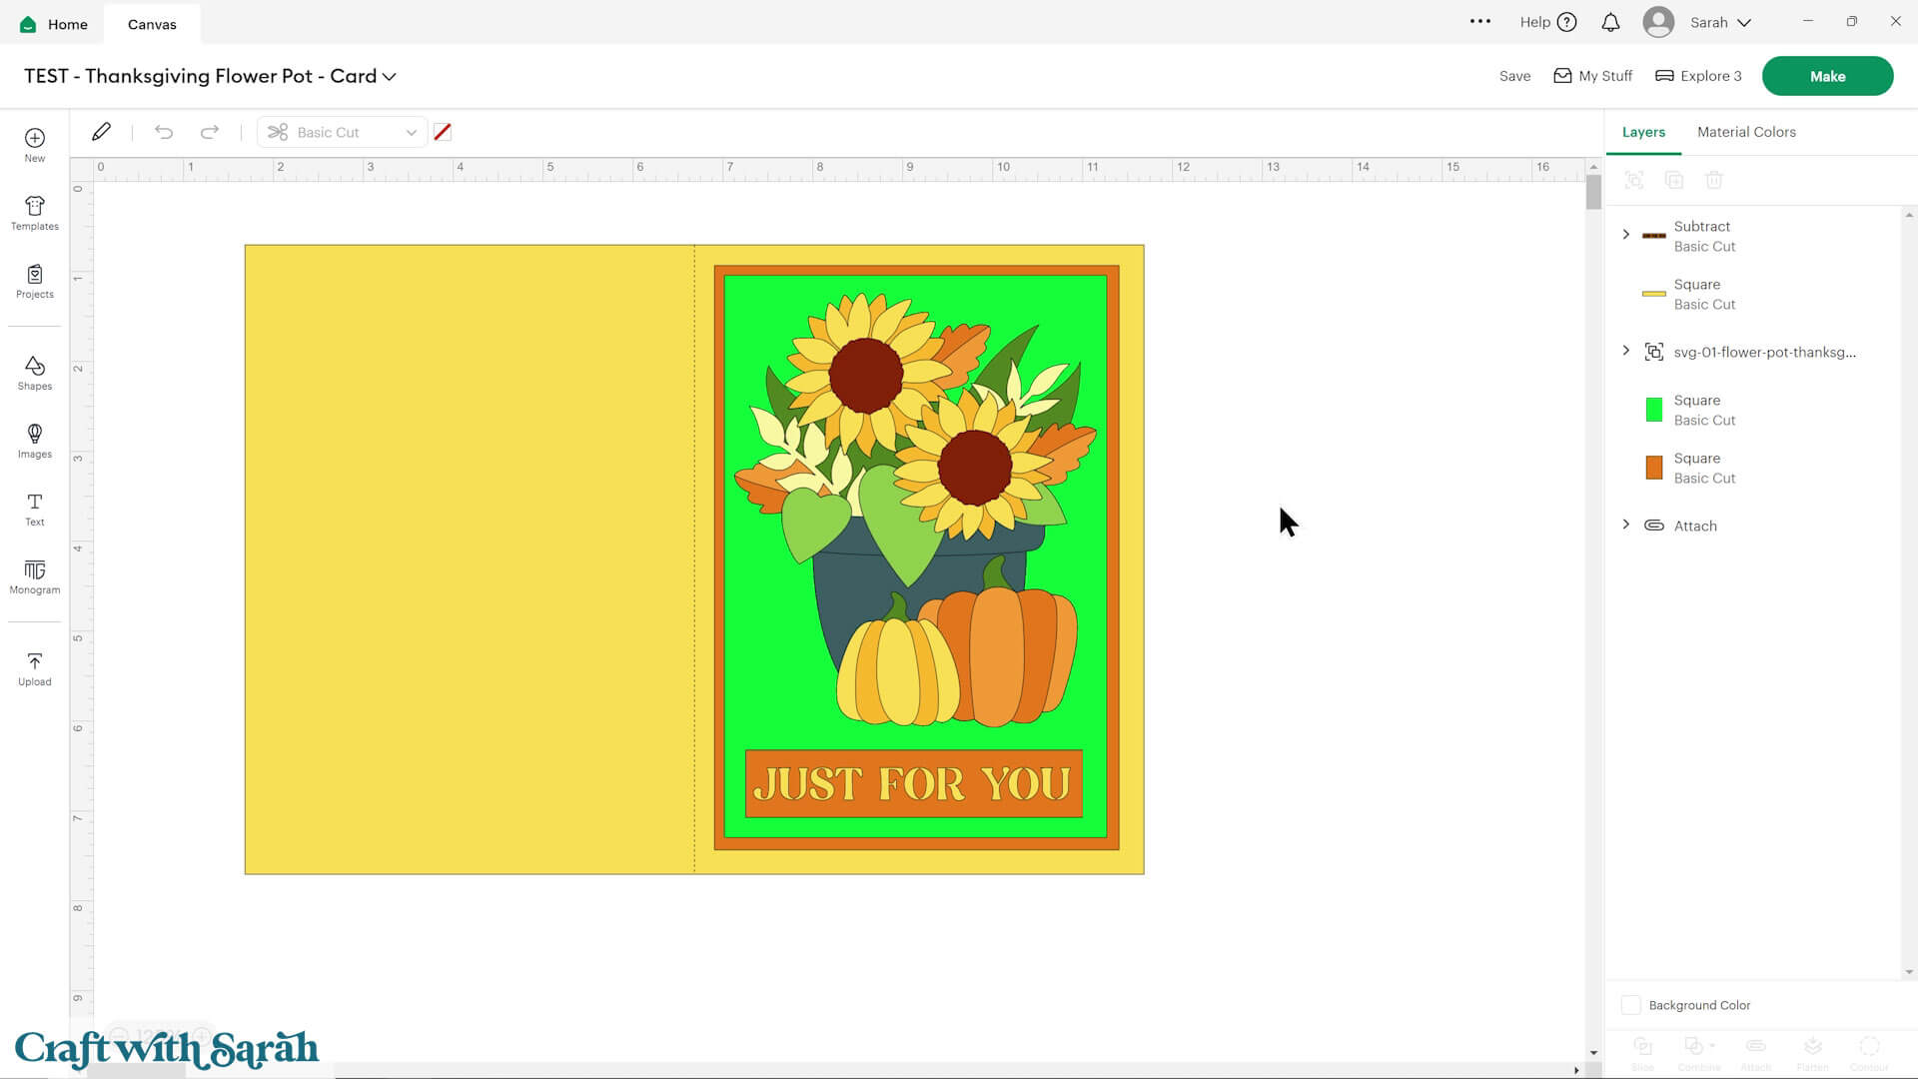Toggle the Background Color checkbox
1918x1079 pixels.
pyautogui.click(x=1630, y=1005)
